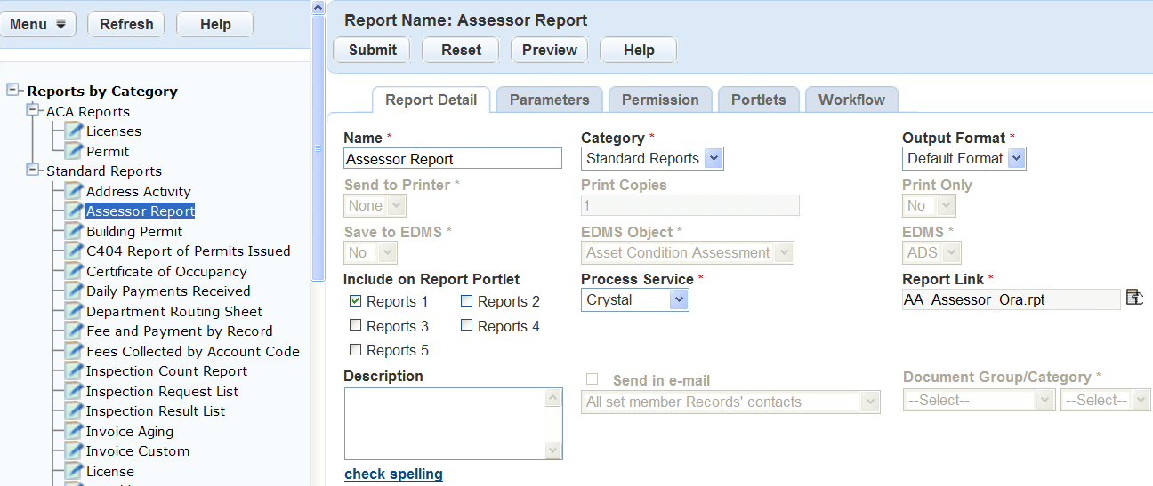Uncheck the Reports 1 checkbox
Screen dimensions: 1153x486
356,301
